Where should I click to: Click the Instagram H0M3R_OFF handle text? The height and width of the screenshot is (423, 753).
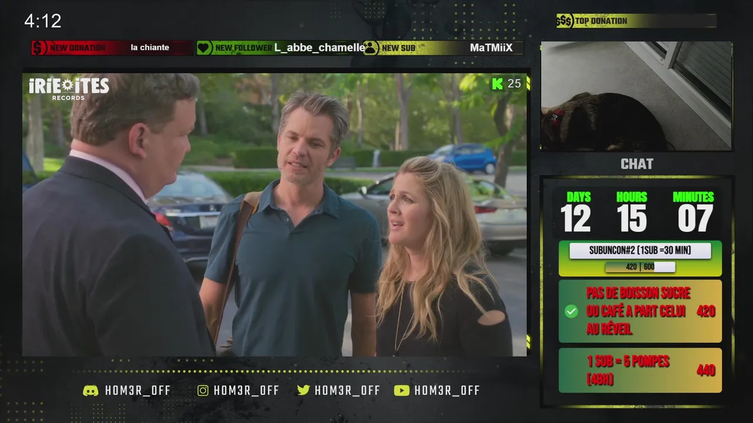tap(246, 390)
